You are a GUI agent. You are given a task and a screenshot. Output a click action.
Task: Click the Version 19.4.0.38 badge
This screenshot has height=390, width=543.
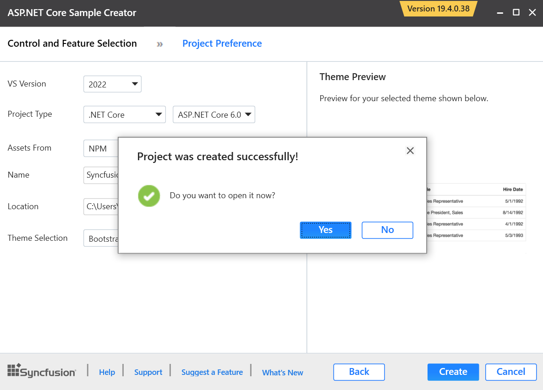pyautogui.click(x=439, y=9)
